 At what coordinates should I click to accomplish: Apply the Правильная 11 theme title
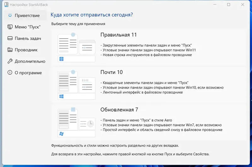tap(119, 35)
